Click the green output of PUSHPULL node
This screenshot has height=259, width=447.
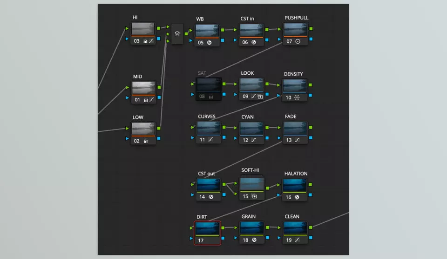point(311,29)
